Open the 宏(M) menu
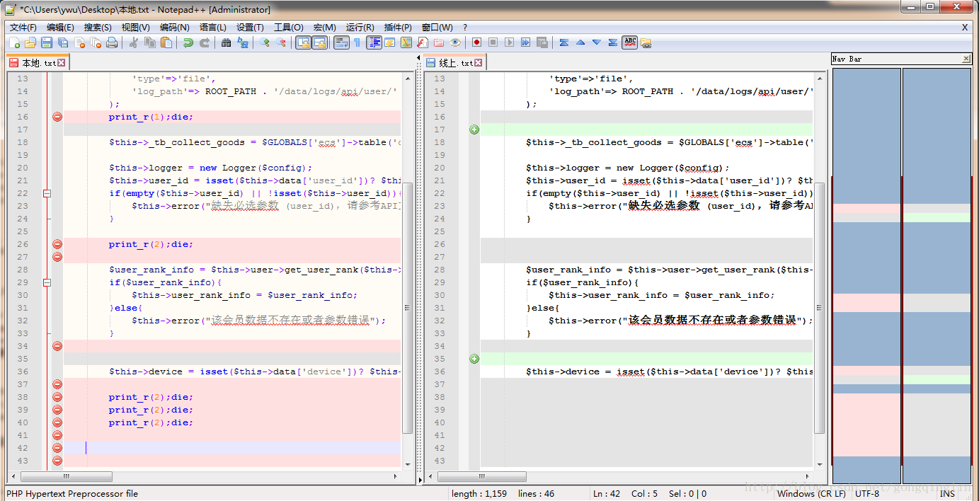This screenshot has height=501, width=979. [x=324, y=27]
